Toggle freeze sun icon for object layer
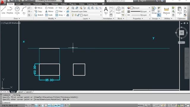The width and height of the screenshot is (190, 107). tap(75, 15)
